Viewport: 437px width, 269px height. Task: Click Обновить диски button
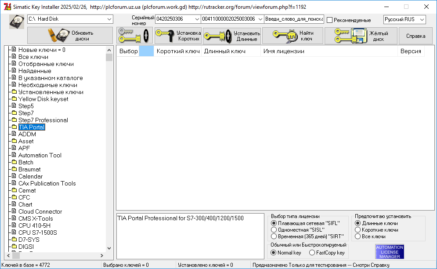[x=70, y=36]
